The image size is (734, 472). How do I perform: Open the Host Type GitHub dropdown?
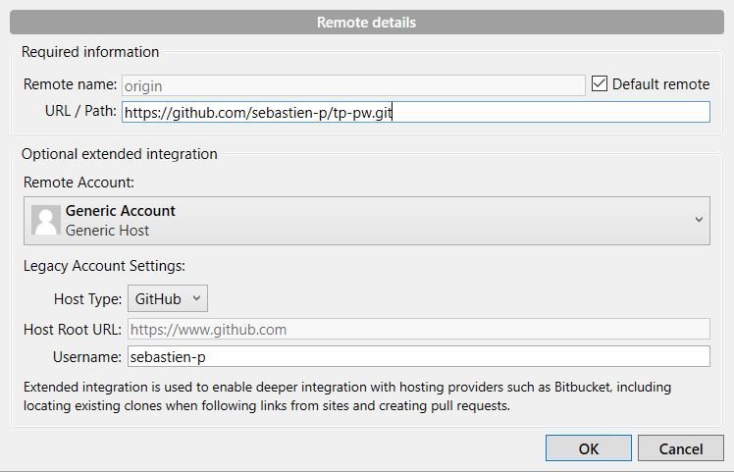(168, 298)
